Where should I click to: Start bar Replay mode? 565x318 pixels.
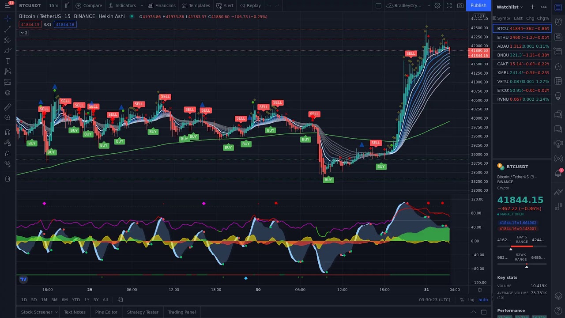(x=250, y=5)
